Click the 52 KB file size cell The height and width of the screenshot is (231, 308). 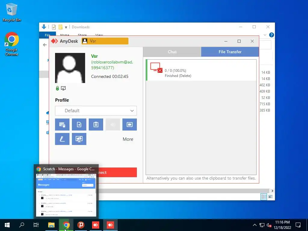click(266, 98)
